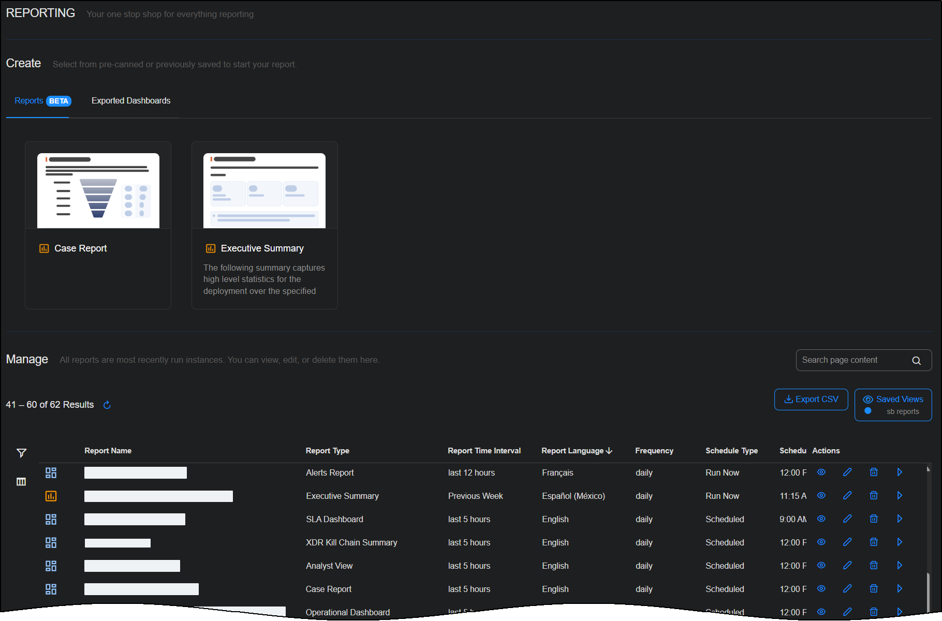Screen dimensions: 942x621
Task: View the Alerts Report with the eye icon
Action: tap(821, 472)
